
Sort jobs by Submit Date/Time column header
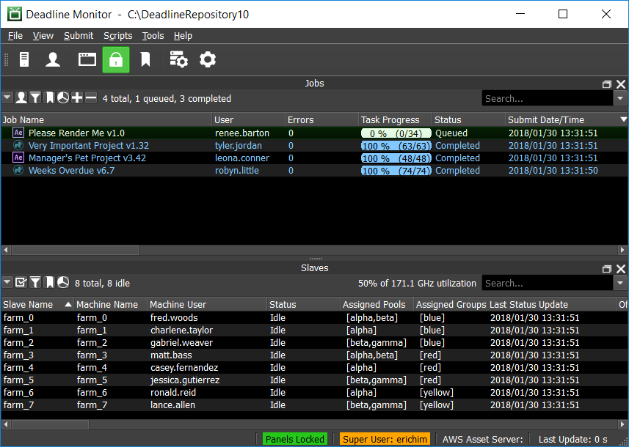567,119
